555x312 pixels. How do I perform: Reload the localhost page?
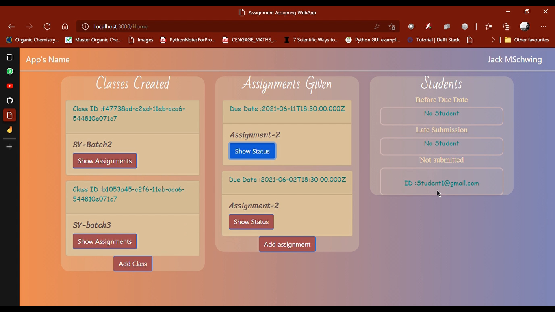[47, 26]
